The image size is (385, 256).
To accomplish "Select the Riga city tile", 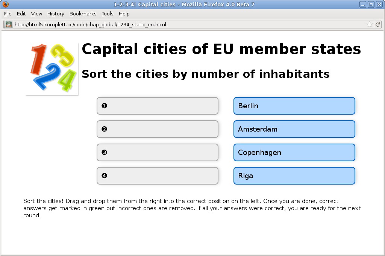I will click(294, 176).
